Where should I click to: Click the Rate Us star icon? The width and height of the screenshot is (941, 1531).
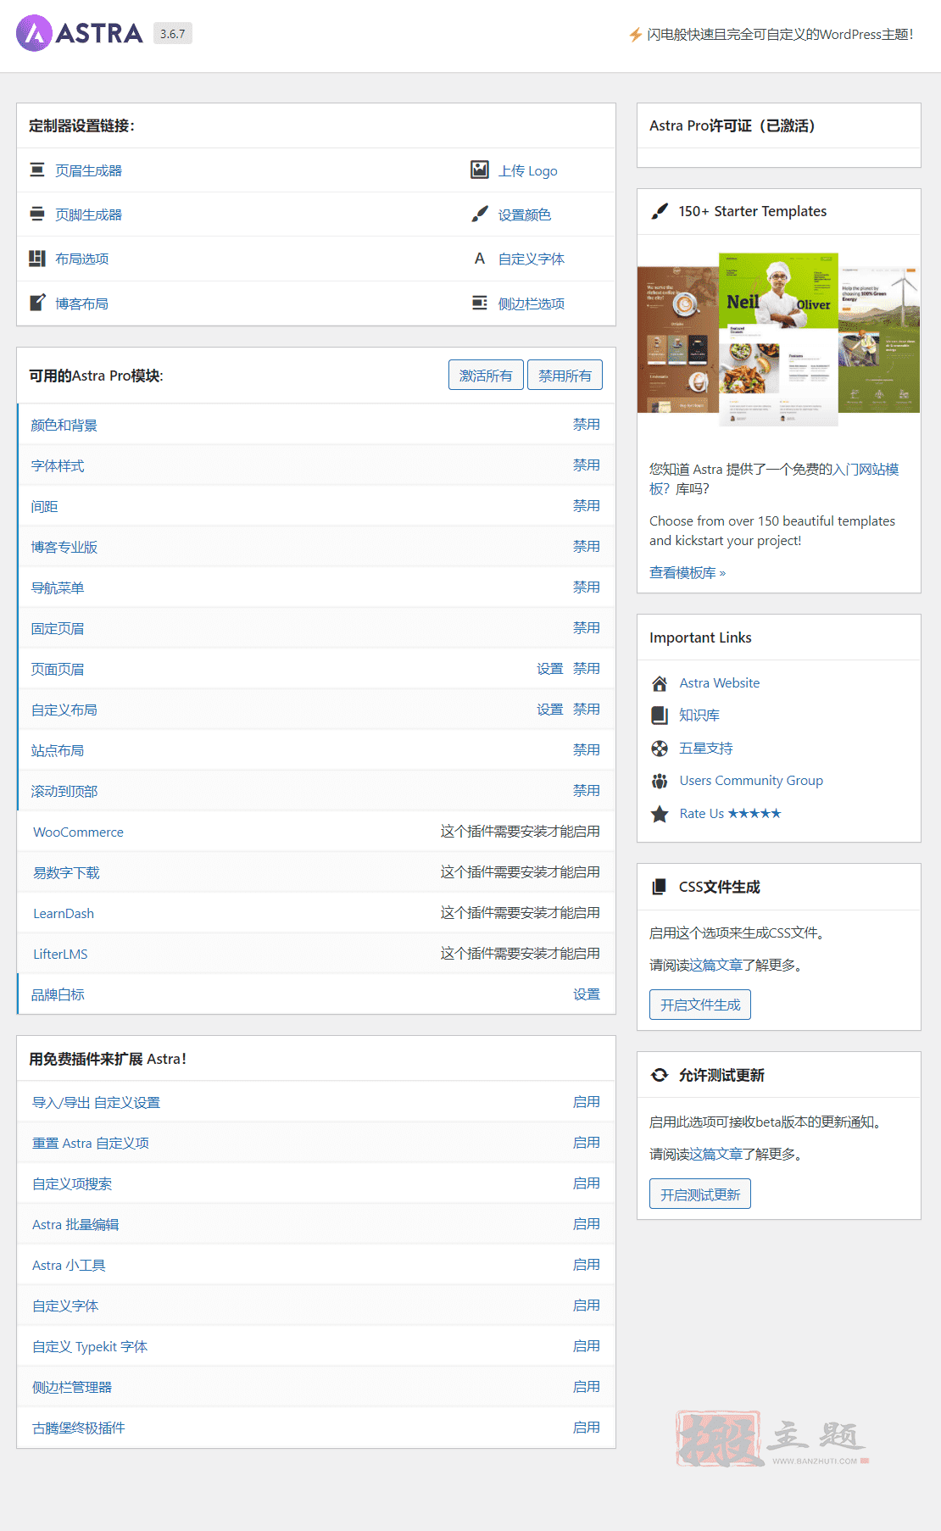pyautogui.click(x=660, y=814)
